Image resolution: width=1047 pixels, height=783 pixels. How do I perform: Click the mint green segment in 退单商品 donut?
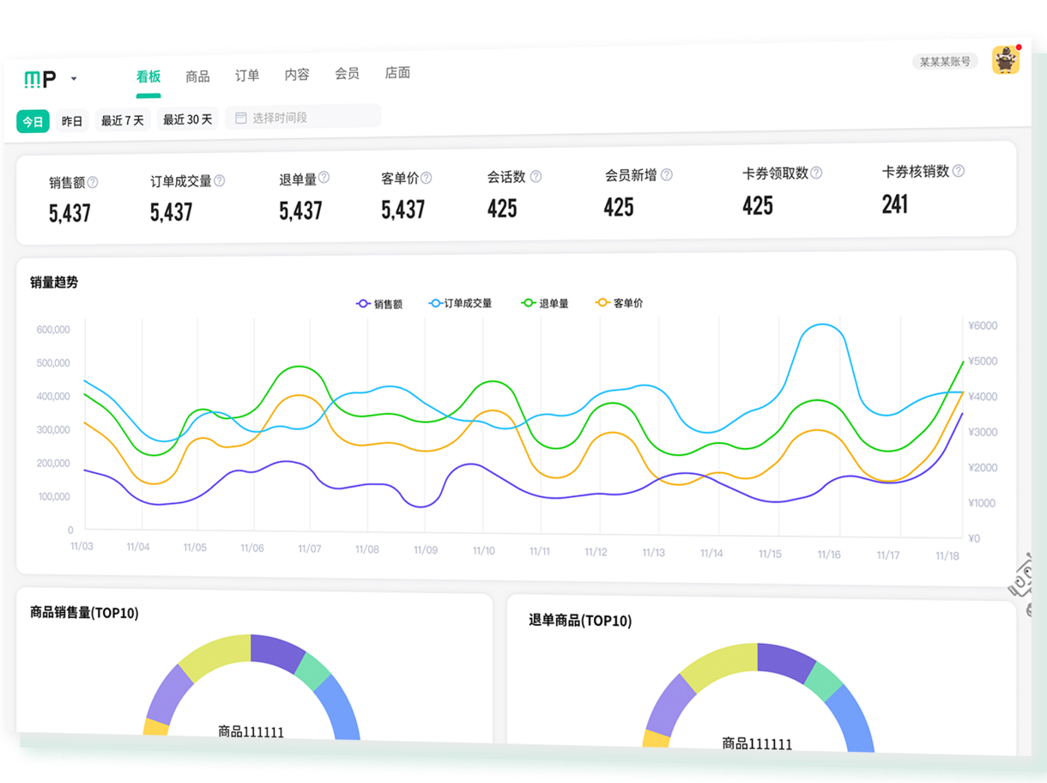(x=825, y=679)
